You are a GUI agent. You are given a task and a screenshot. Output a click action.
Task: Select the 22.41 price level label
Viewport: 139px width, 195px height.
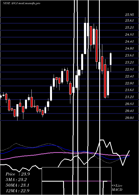(130, 76)
